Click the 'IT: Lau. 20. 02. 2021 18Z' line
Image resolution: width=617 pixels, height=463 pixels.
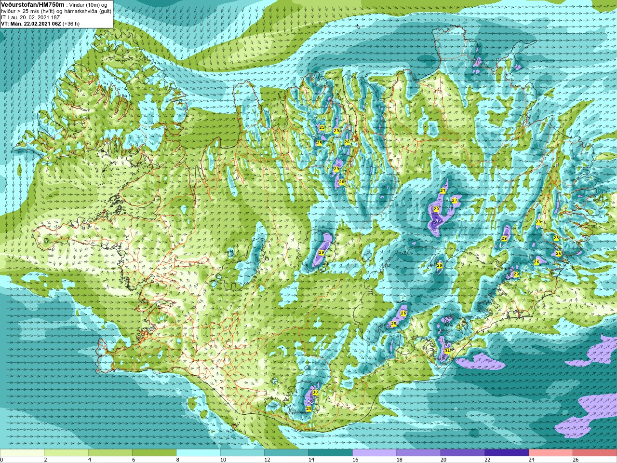point(30,17)
